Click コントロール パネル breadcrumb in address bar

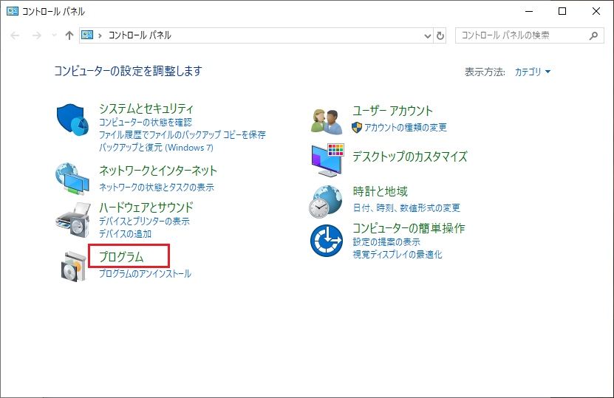tap(140, 35)
